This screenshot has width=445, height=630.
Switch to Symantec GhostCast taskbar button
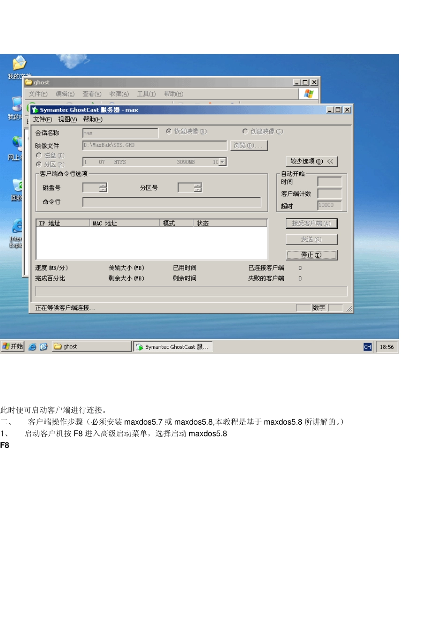(173, 346)
